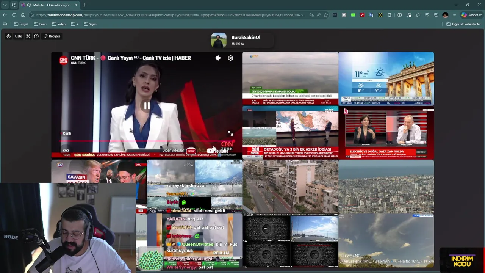Unmute the CNN TÜRK video
Viewport: 485px width, 273px height.
(218, 58)
